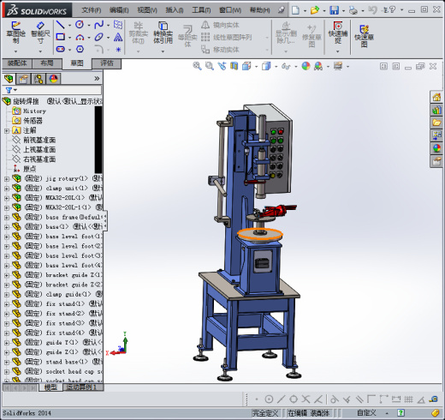Click the 自定义 units status entry
The width and height of the screenshot is (445, 420).
(x=367, y=413)
